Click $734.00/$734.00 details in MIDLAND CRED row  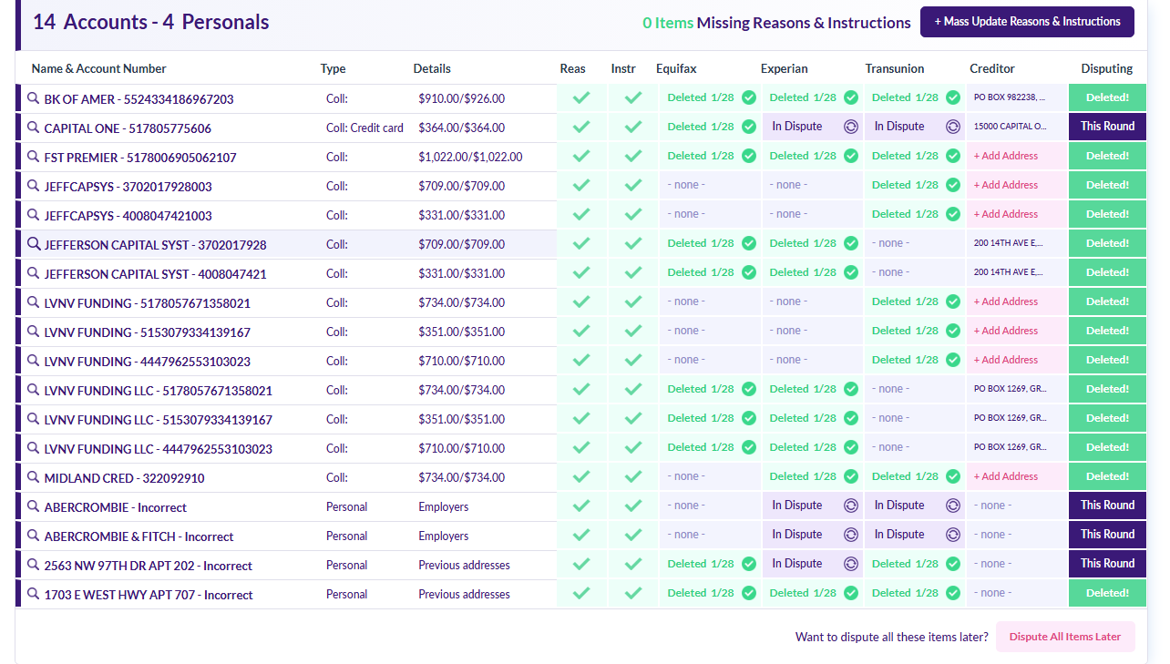(x=461, y=477)
